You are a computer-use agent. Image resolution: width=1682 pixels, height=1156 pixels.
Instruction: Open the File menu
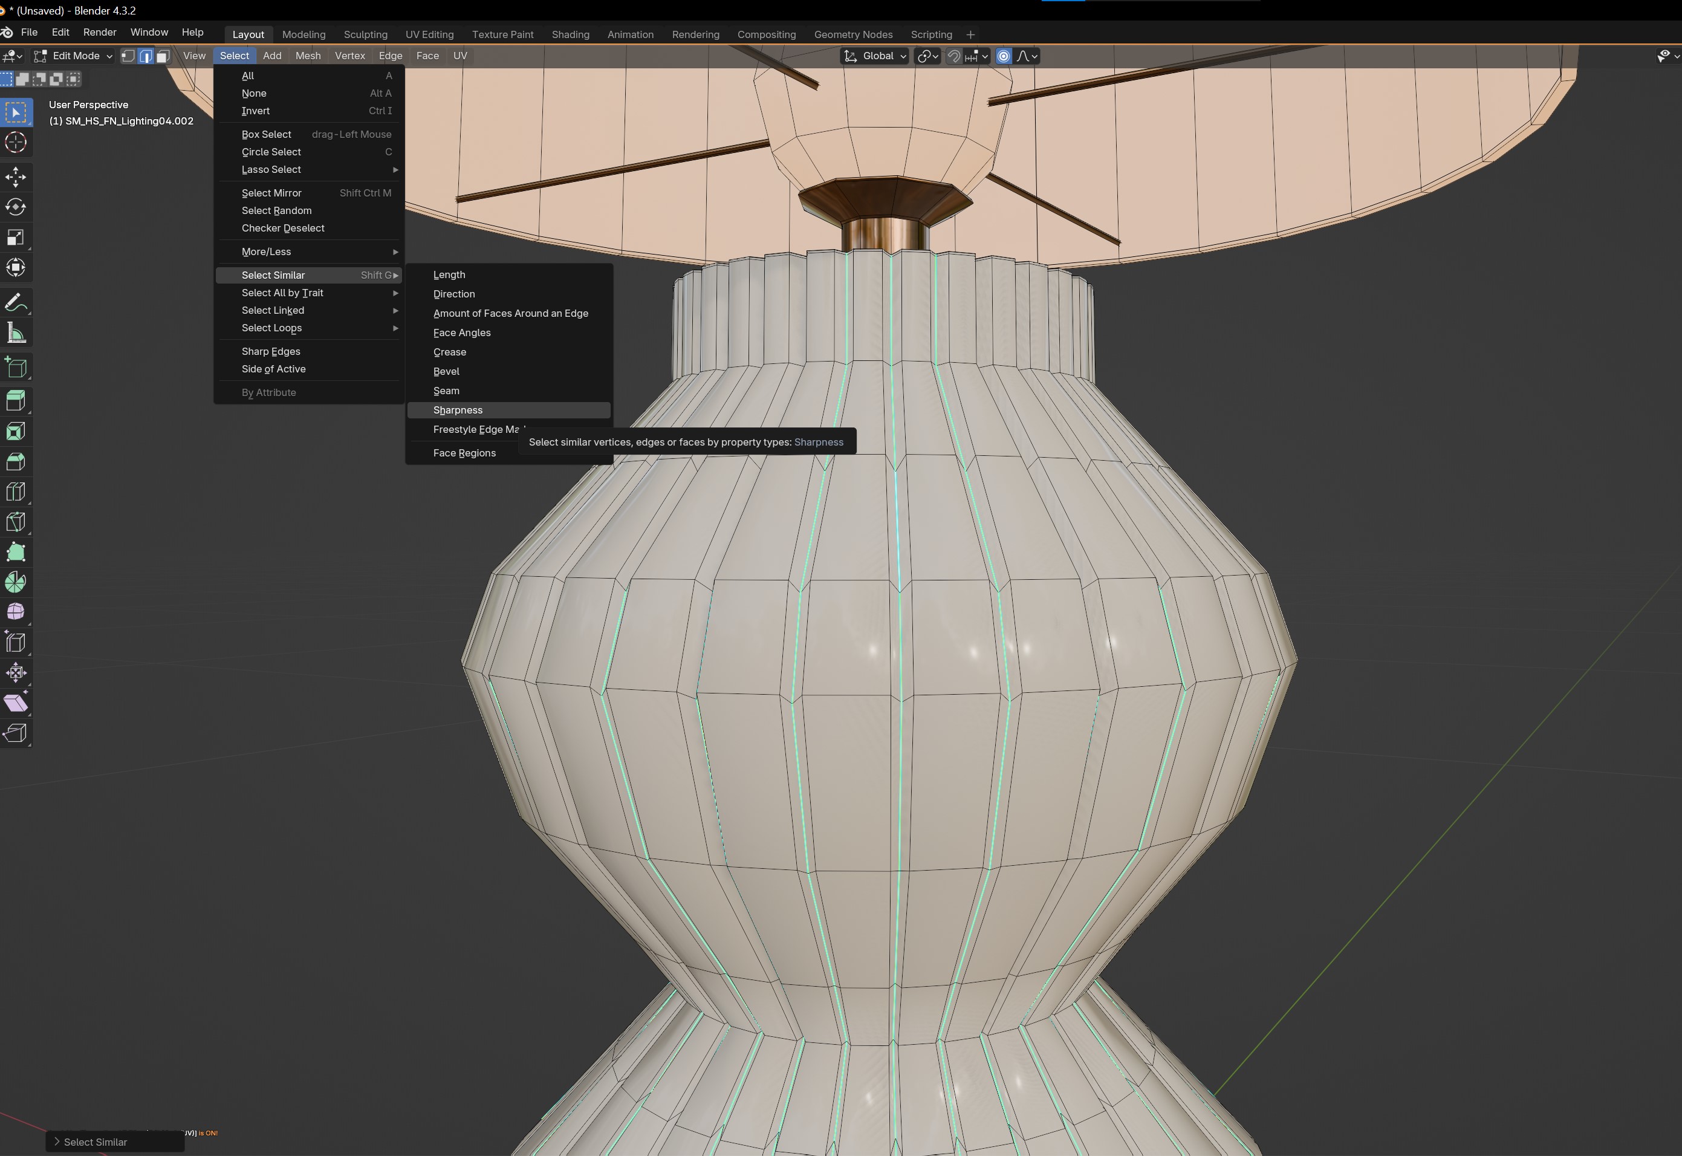point(29,33)
